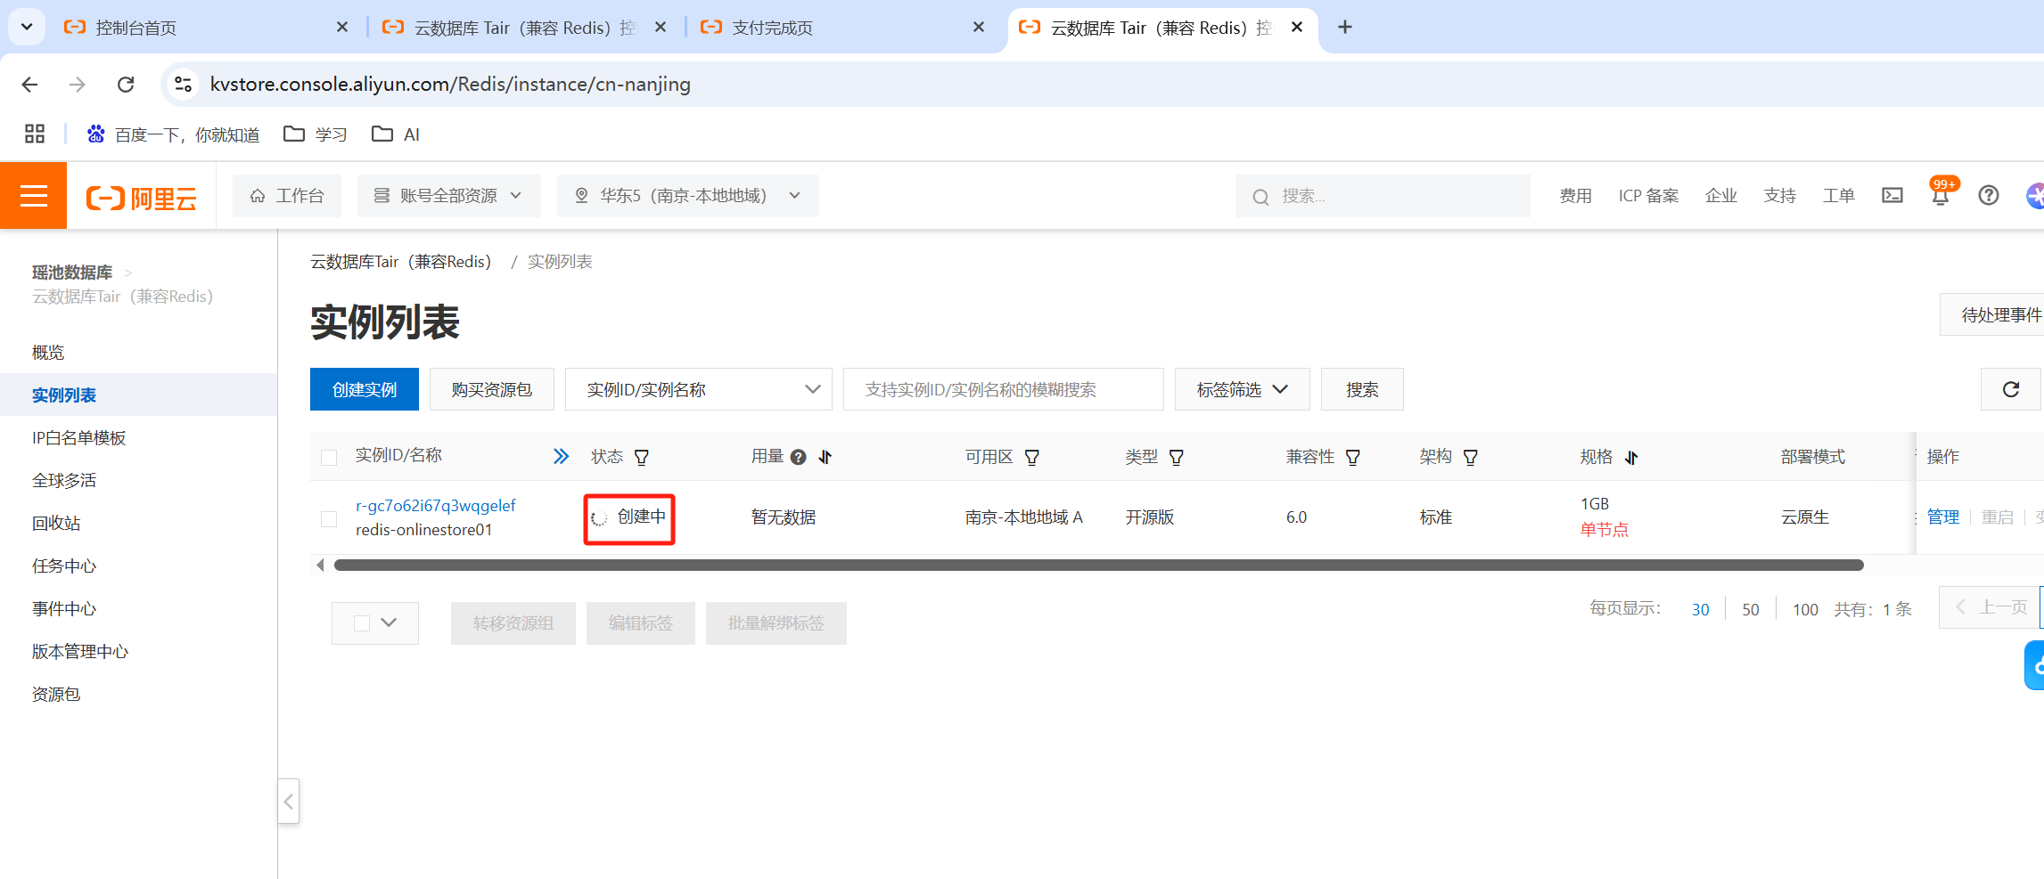Screen dimensions: 2044x879
Task: Click the horizontal table scrollbar
Action: tap(1098, 565)
